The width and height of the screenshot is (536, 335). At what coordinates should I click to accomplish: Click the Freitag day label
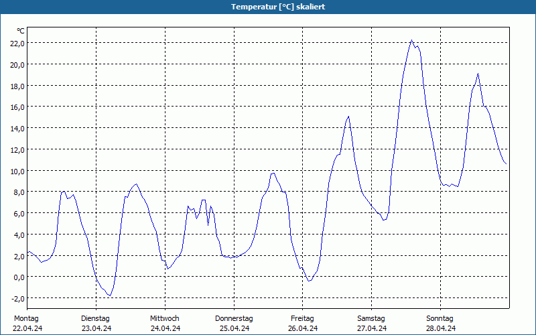pos(302,319)
